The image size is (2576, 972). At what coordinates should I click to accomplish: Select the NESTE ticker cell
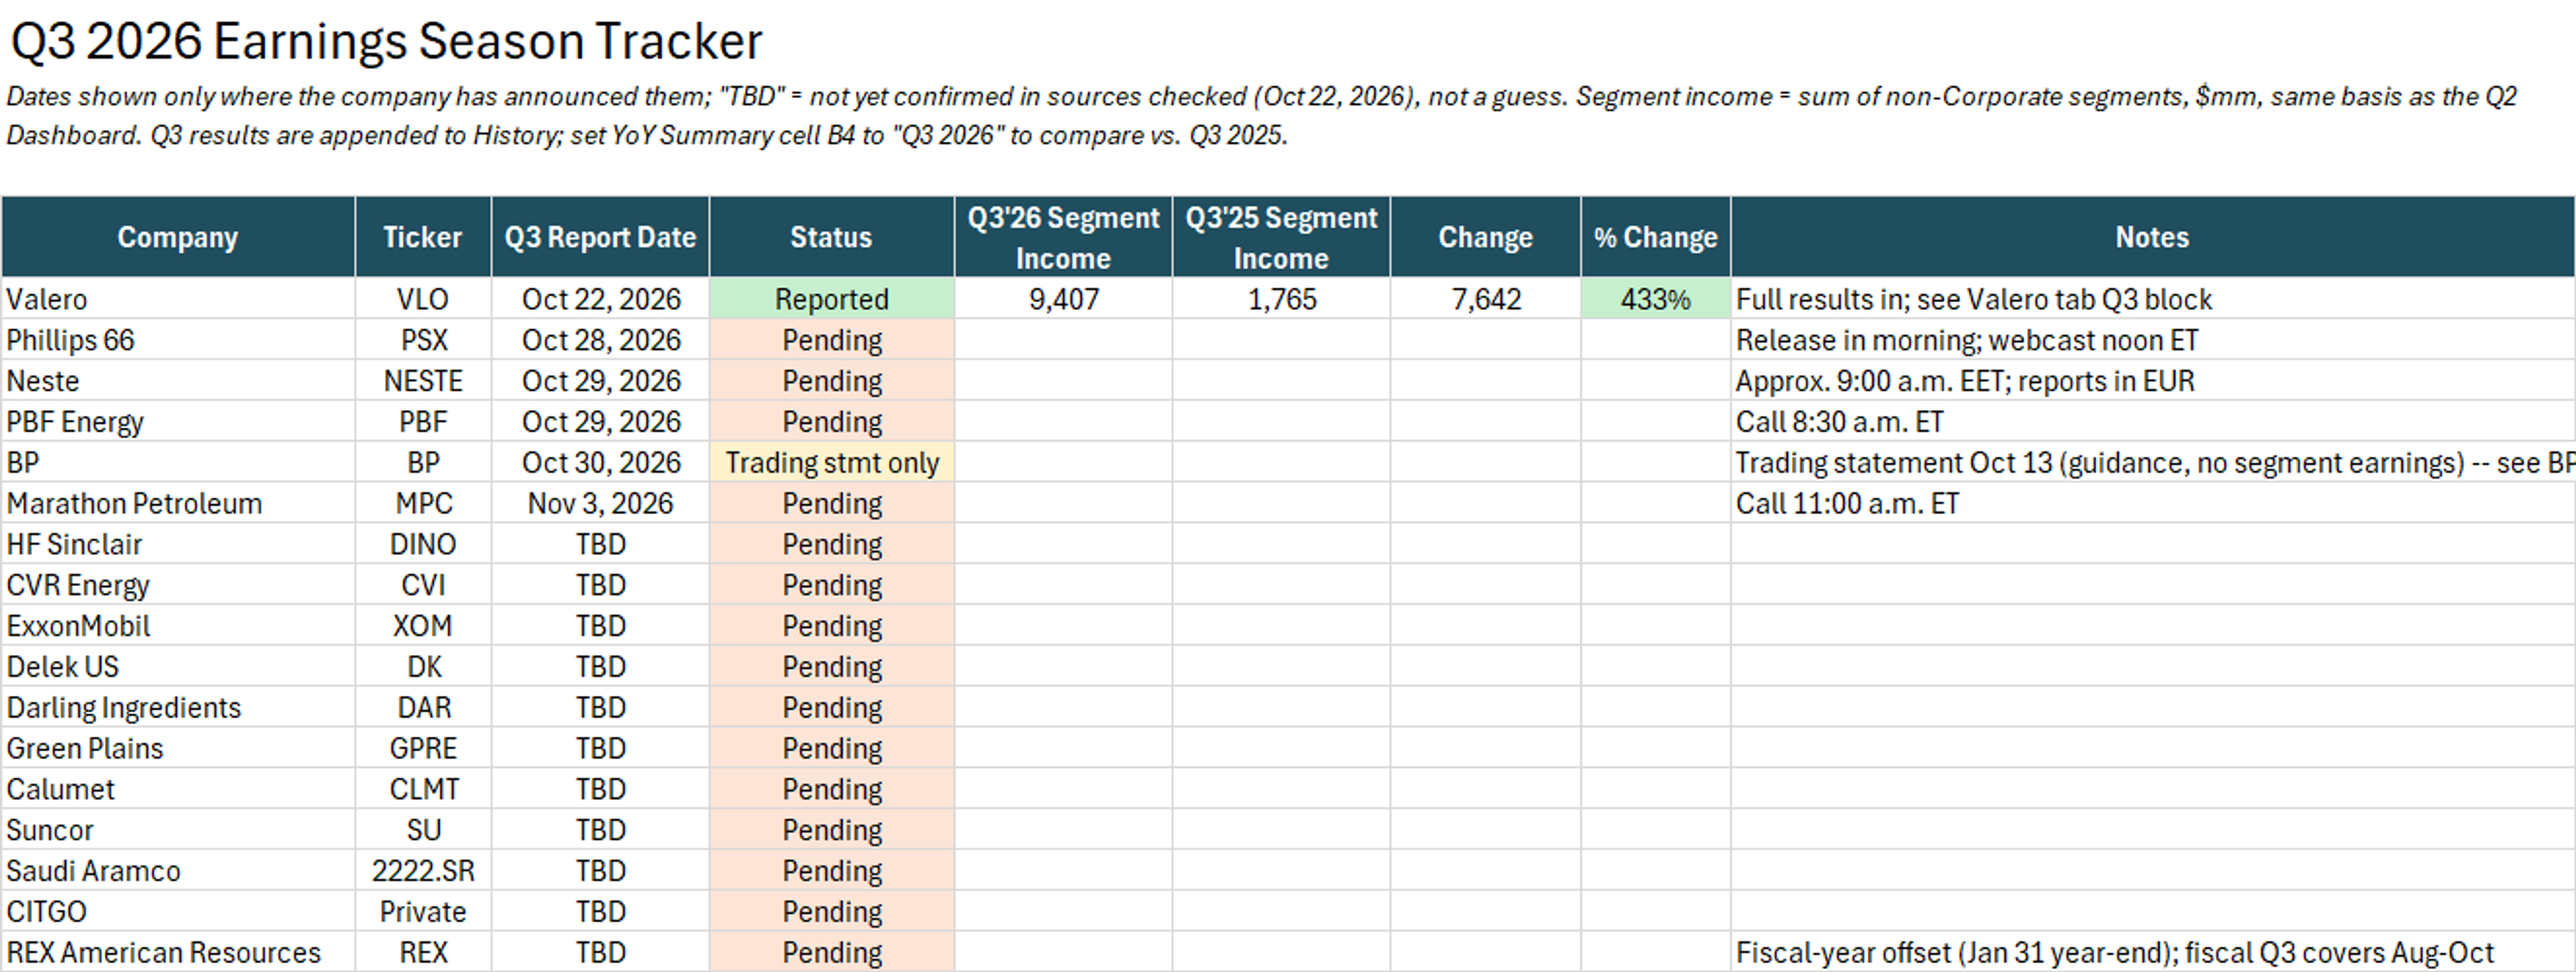[x=423, y=381]
